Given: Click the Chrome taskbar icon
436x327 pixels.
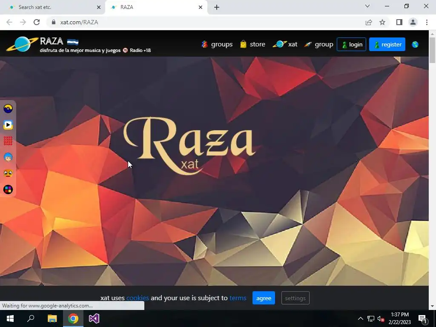Looking at the screenshot, I should (73, 318).
